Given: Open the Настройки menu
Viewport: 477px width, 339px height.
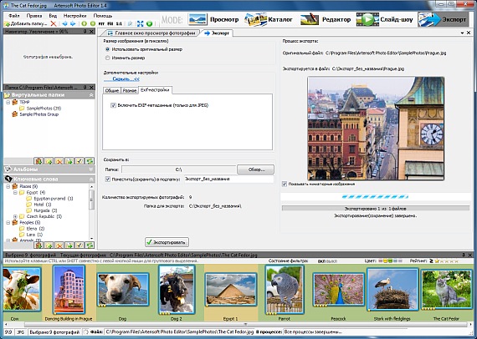Looking at the screenshot, I should 75,16.
